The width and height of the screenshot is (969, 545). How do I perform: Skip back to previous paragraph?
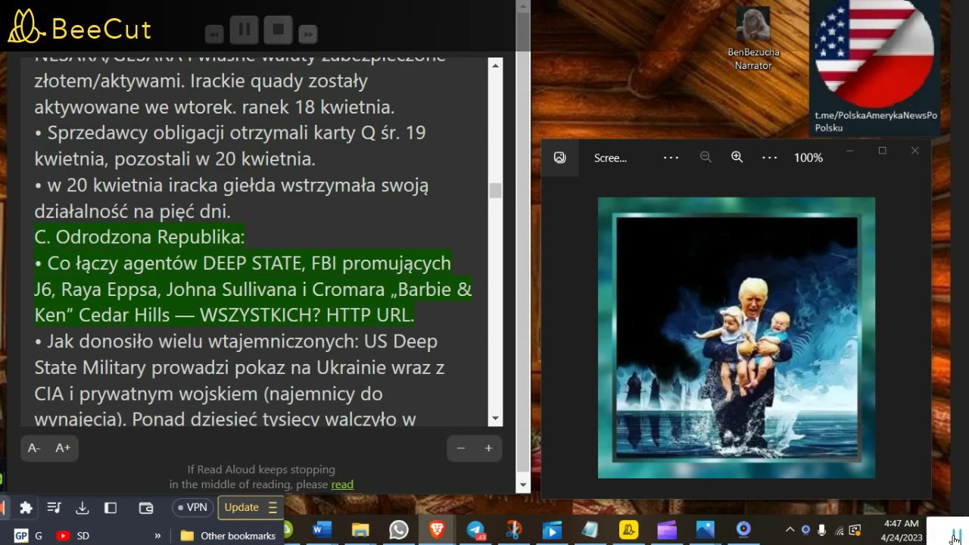(214, 34)
